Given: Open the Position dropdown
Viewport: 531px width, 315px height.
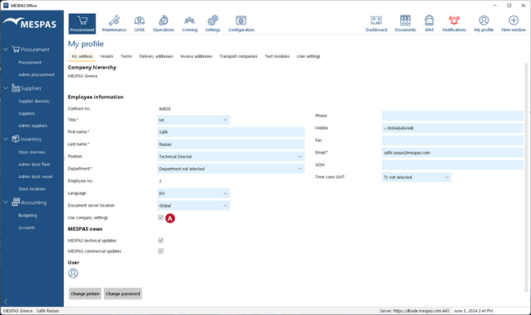Looking at the screenshot, I should pyautogui.click(x=231, y=157).
